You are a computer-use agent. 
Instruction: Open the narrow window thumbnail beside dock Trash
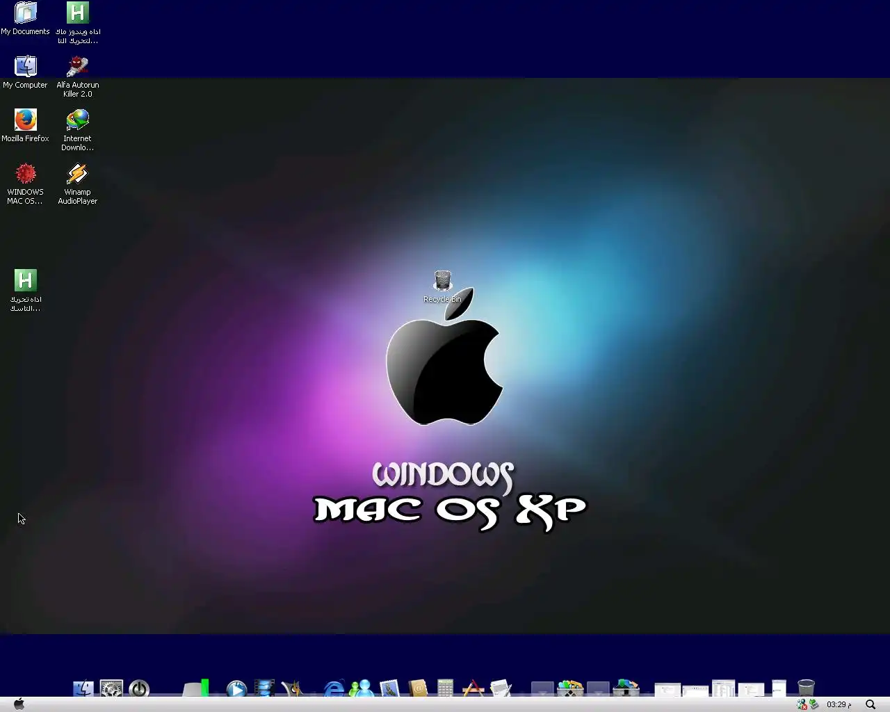[x=779, y=688]
